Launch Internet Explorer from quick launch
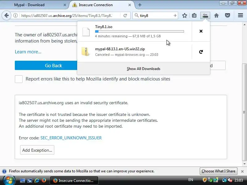 point(37,180)
